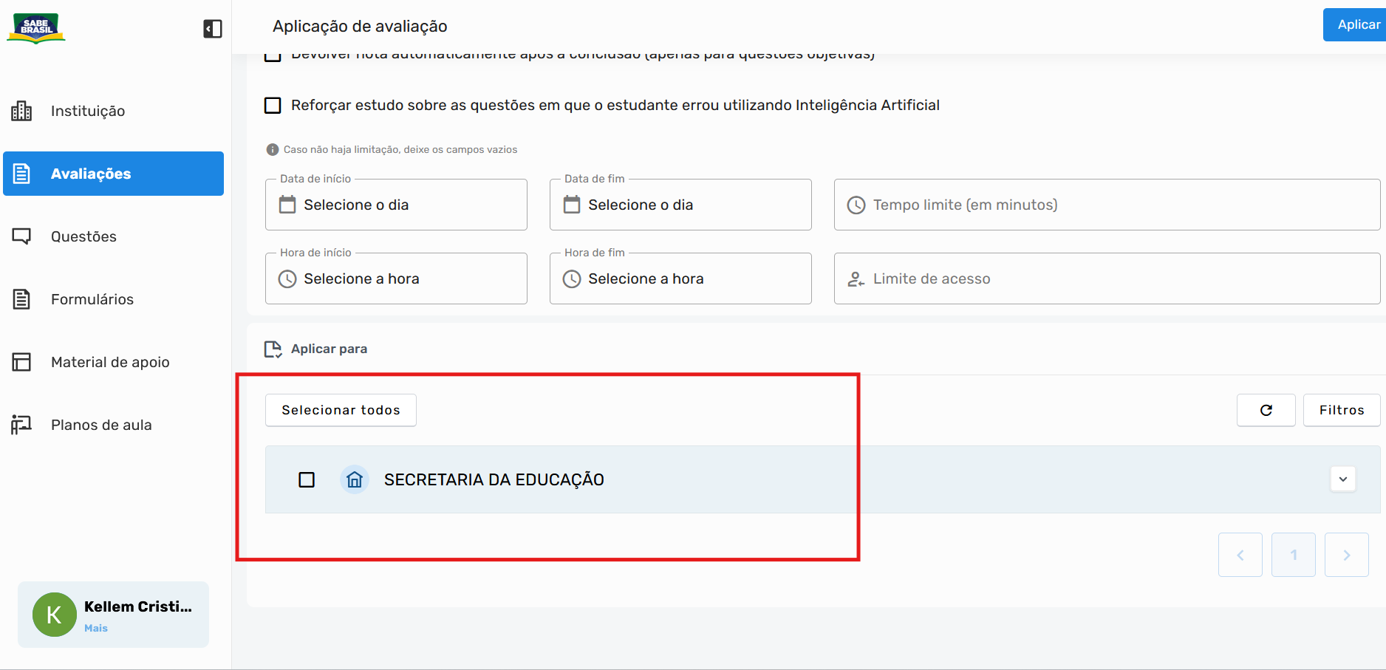Click the Aplicar para document icon
The height and width of the screenshot is (670, 1386).
click(x=273, y=349)
